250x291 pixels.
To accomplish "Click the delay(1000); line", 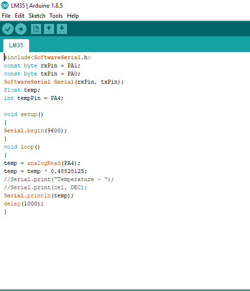I will (23, 204).
